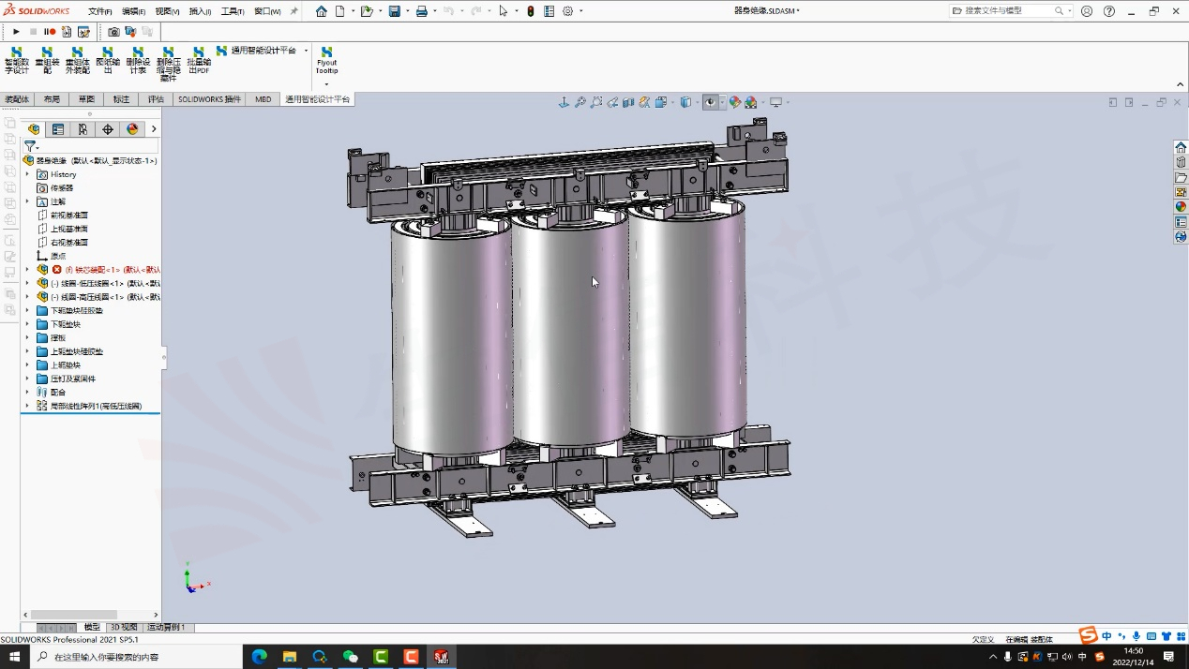Click the 重组体外装配 plugin button
This screenshot has height=669, width=1189.
coord(77,60)
